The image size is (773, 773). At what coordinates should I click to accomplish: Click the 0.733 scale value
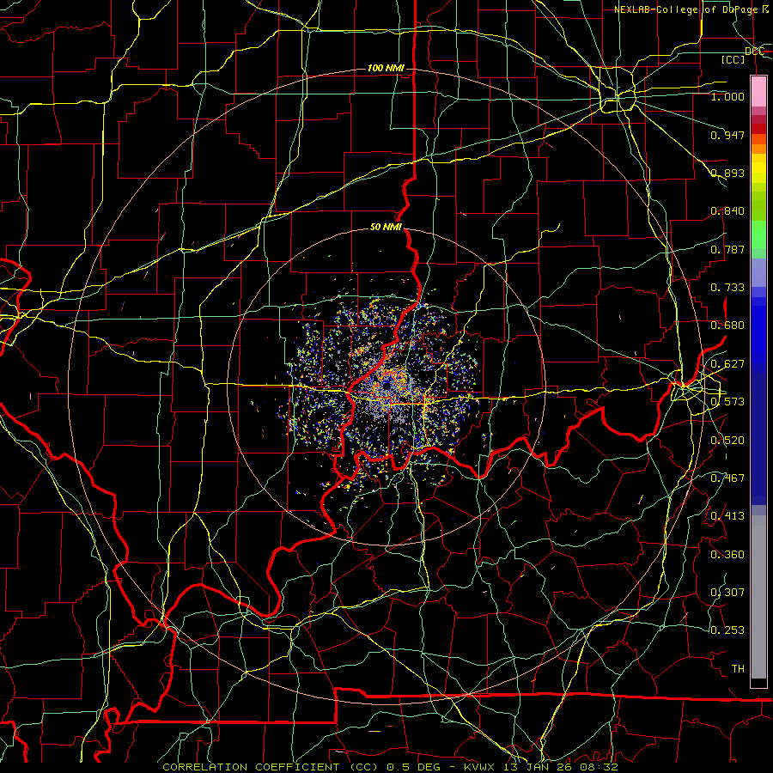click(x=727, y=288)
